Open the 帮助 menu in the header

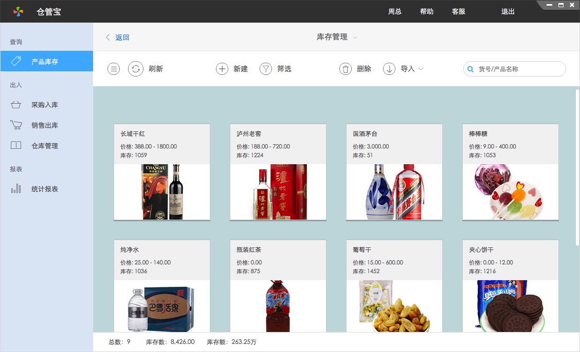(x=427, y=11)
